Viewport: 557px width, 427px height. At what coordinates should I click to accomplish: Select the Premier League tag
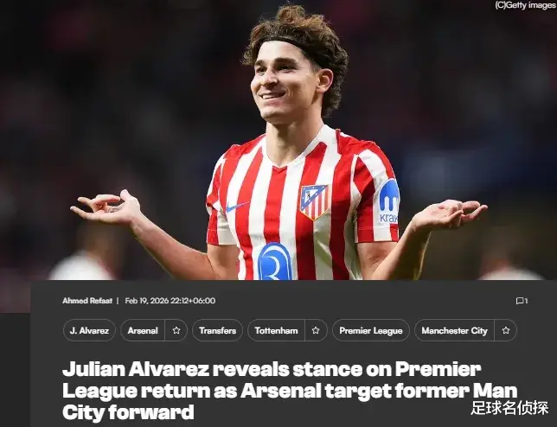pyautogui.click(x=371, y=330)
